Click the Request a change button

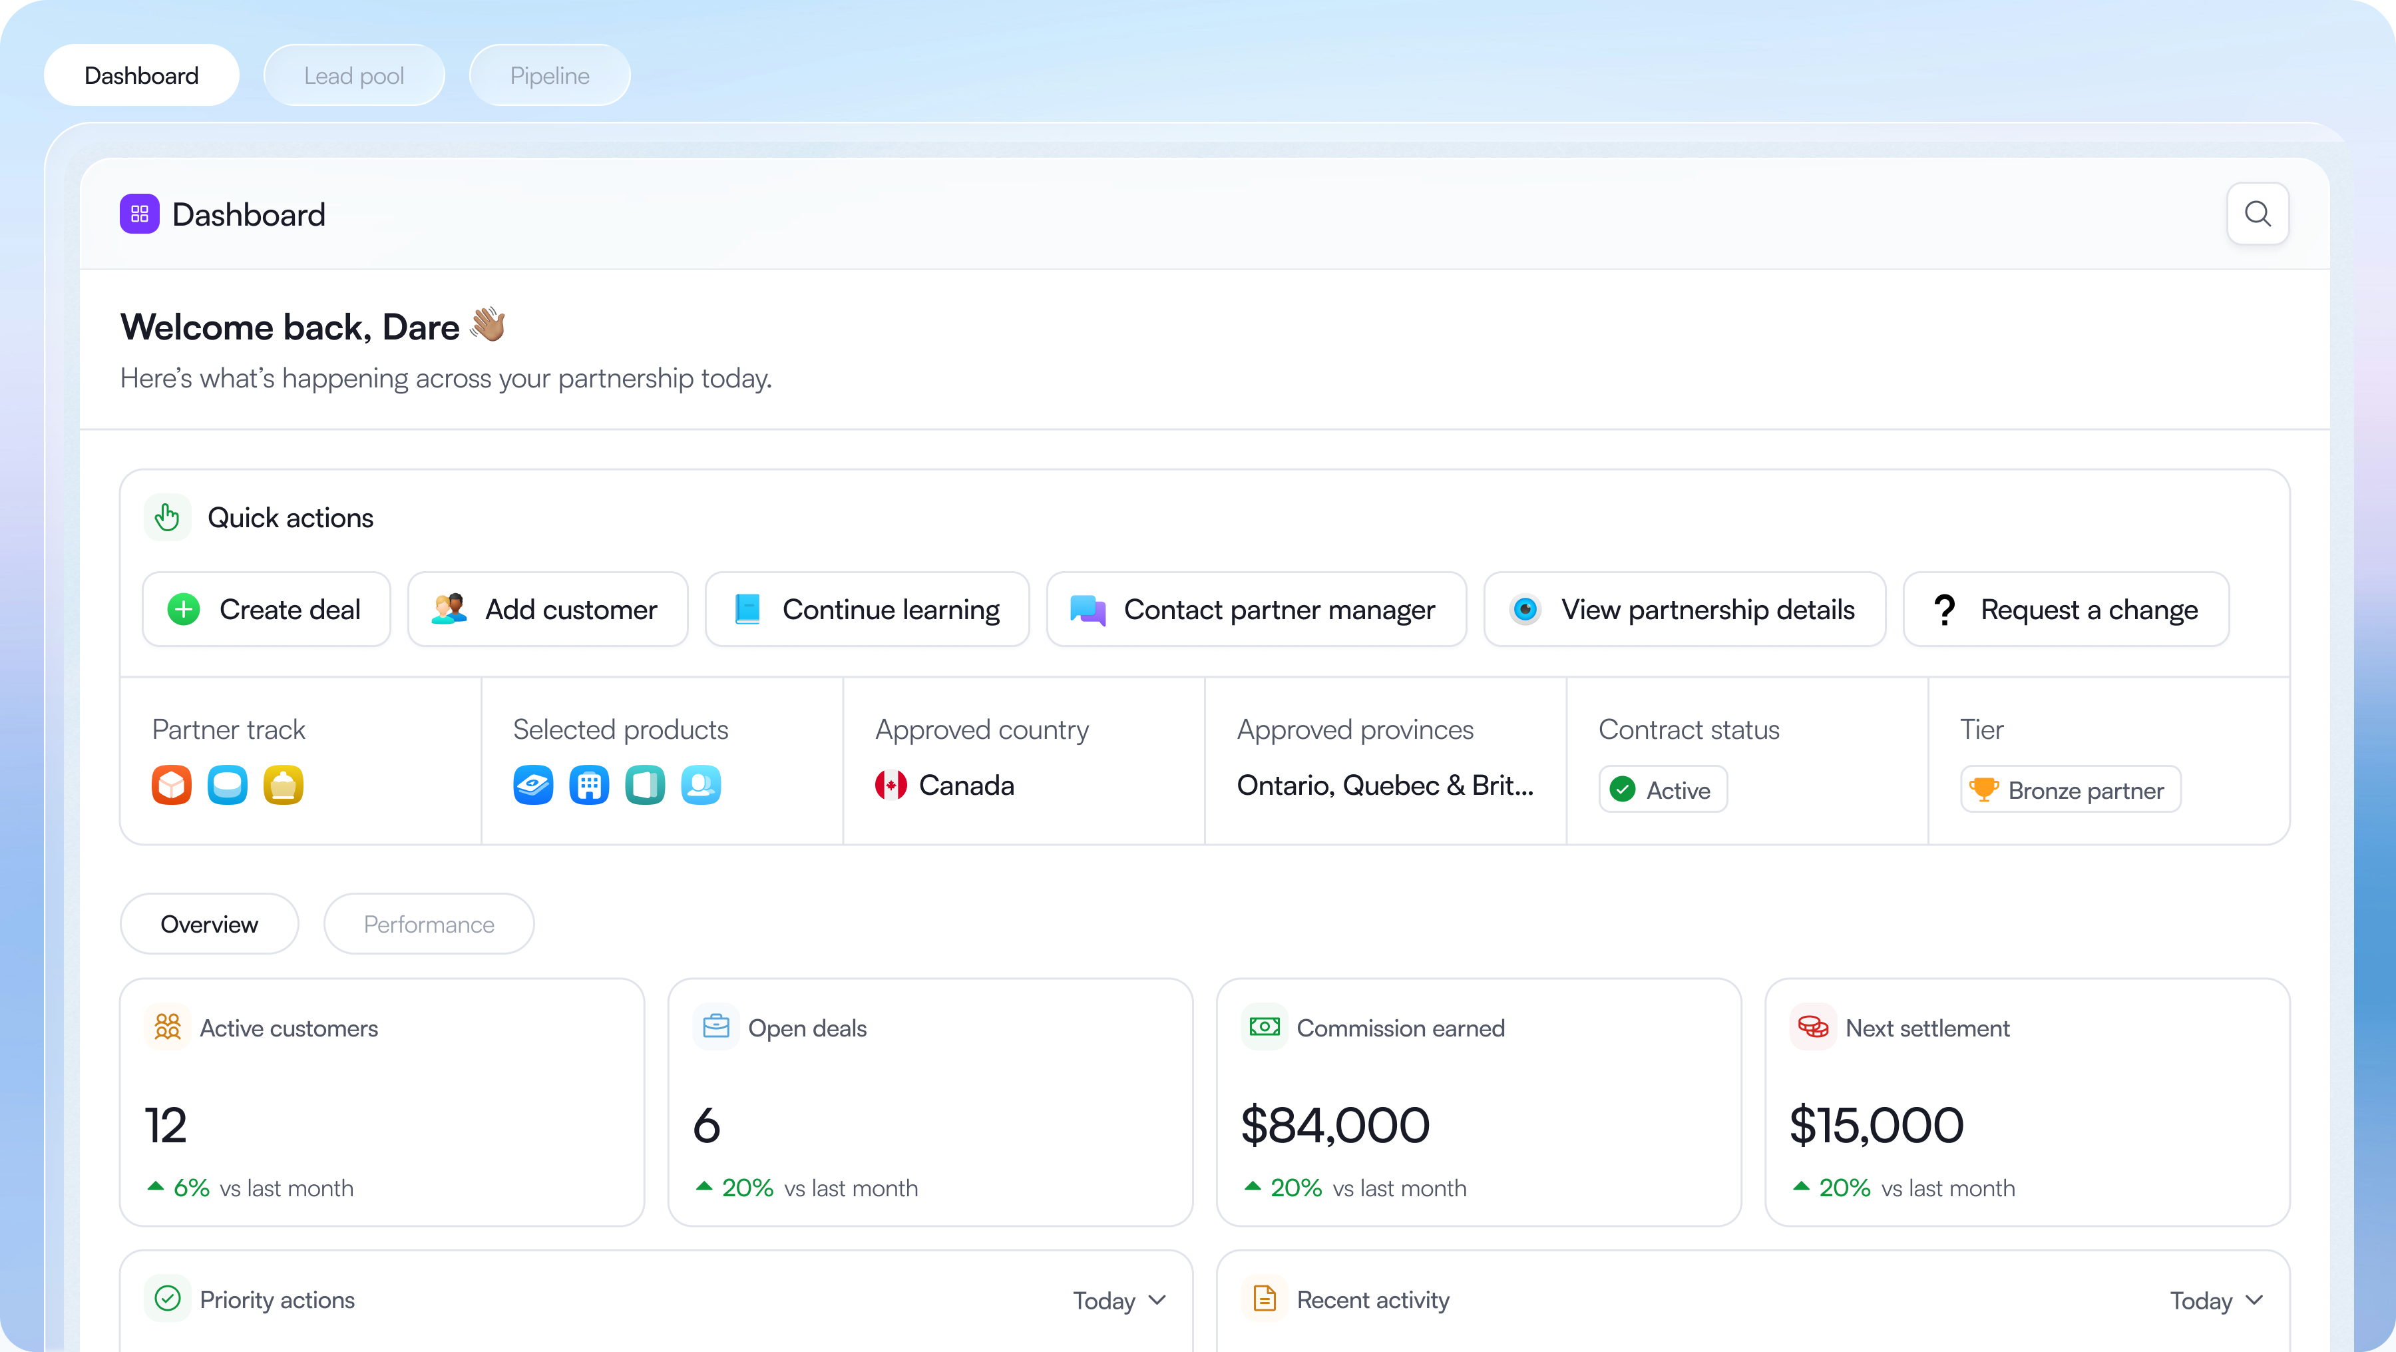click(2066, 610)
